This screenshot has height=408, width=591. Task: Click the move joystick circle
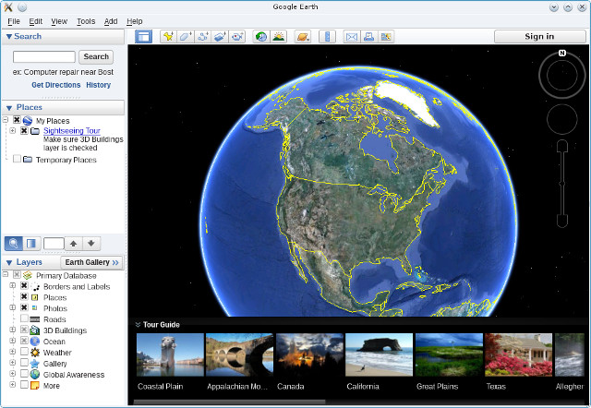point(562,119)
